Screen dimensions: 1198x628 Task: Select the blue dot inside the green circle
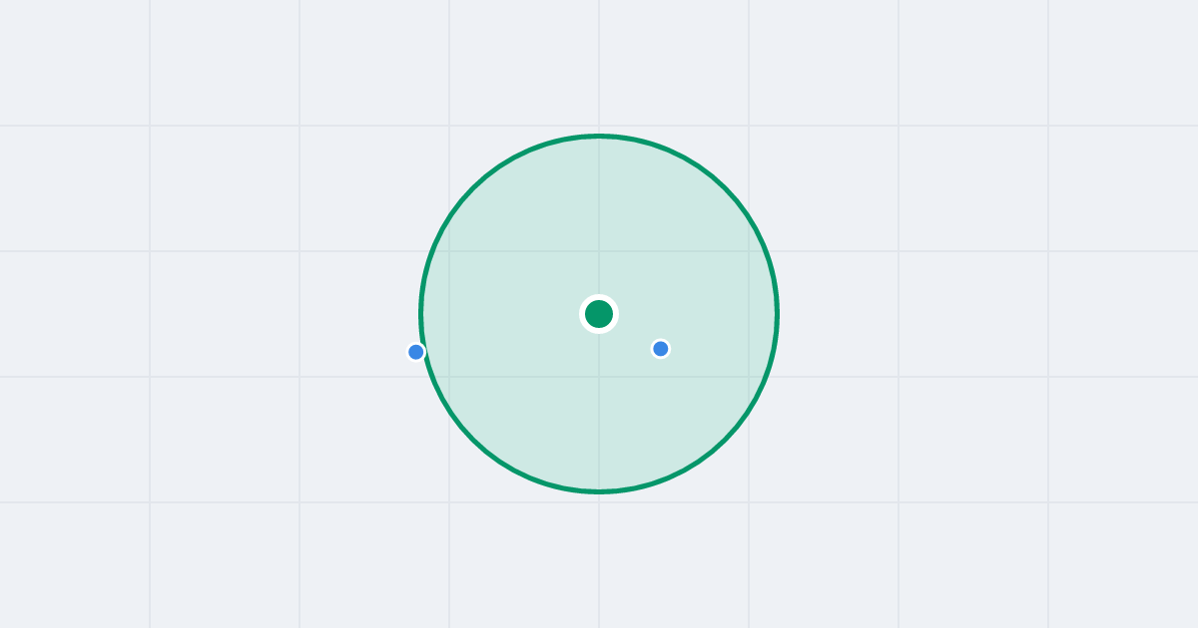(660, 349)
